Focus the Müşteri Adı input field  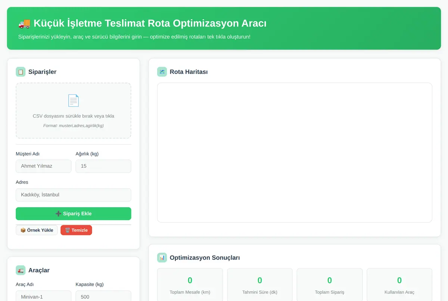43,166
